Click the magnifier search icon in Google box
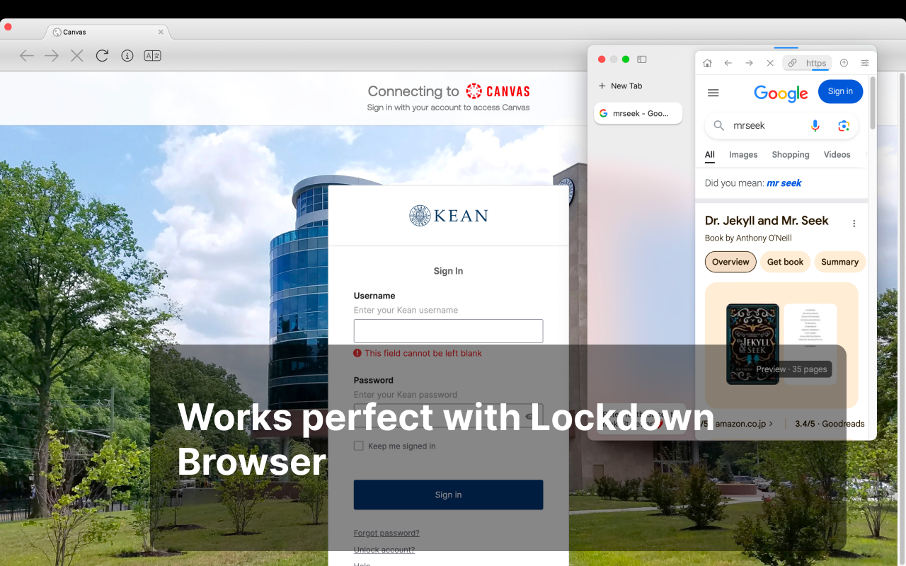Viewport: 906px width, 566px height. 718,125
